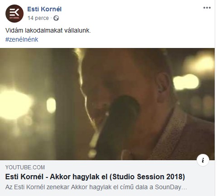Image resolution: width=217 pixels, height=196 pixels.
Task: Open the Esti Kornél page name link
Action: coord(44,9)
